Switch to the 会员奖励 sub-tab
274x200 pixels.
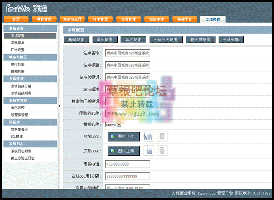click(231, 40)
